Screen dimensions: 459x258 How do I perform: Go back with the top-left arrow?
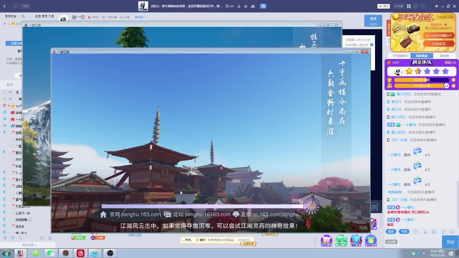click(x=4, y=6)
